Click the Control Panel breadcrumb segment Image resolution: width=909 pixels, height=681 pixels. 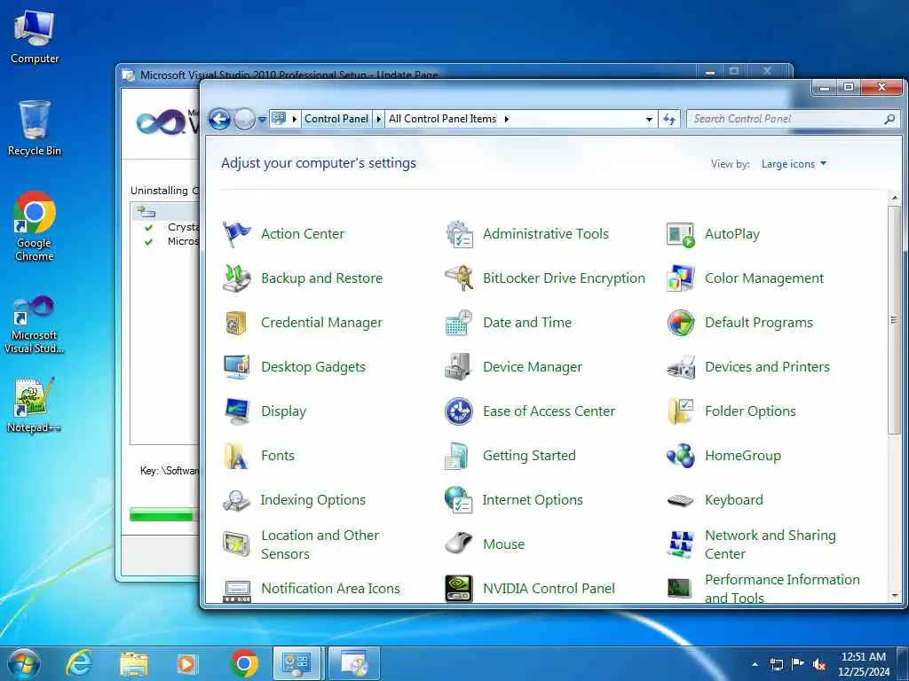pyautogui.click(x=336, y=119)
